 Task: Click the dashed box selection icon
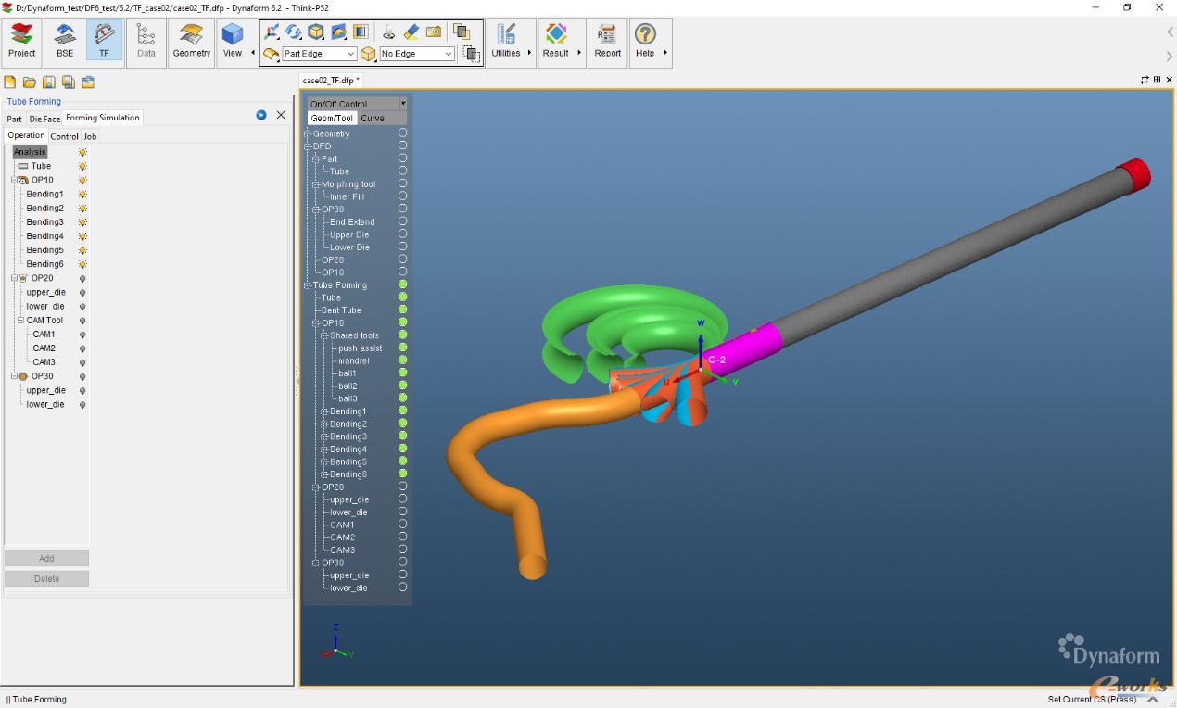pyautogui.click(x=471, y=54)
